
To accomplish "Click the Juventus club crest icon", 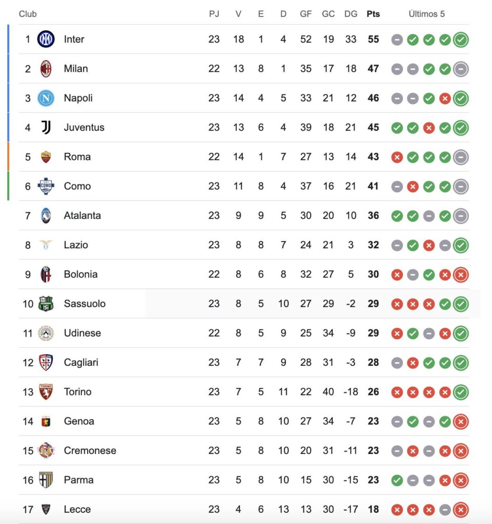I will tap(46, 127).
